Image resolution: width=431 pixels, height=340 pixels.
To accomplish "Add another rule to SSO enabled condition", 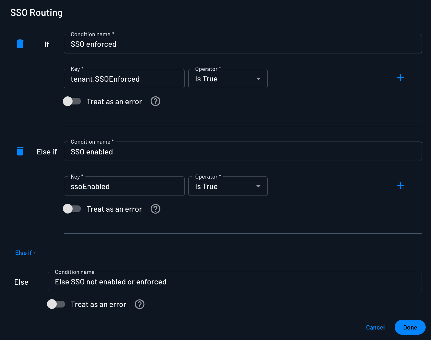I will 400,186.
